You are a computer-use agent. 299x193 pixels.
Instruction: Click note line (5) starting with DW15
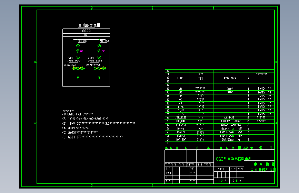coord(80,133)
